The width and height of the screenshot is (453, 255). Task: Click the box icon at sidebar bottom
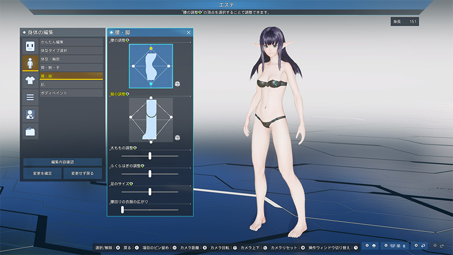tap(30, 131)
